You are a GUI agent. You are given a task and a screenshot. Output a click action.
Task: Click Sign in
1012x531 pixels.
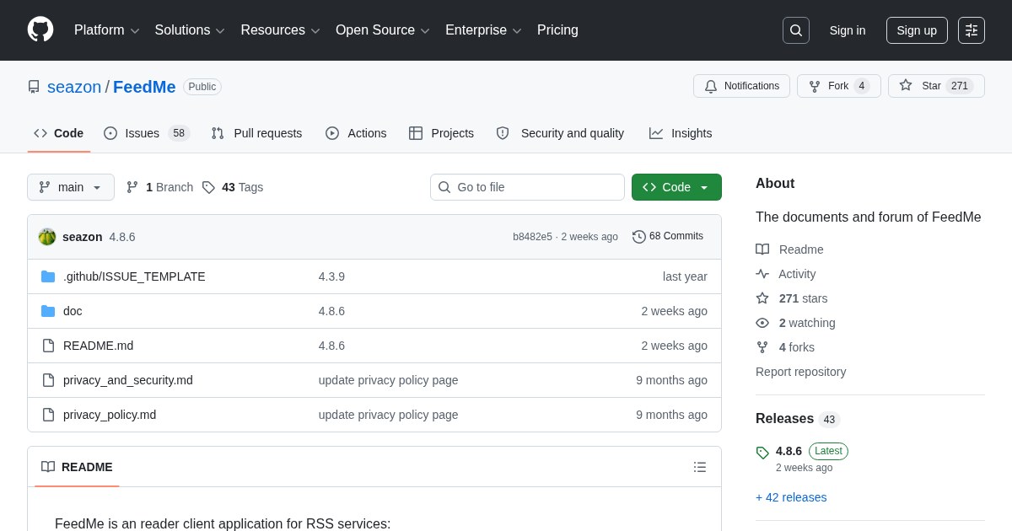(x=848, y=30)
